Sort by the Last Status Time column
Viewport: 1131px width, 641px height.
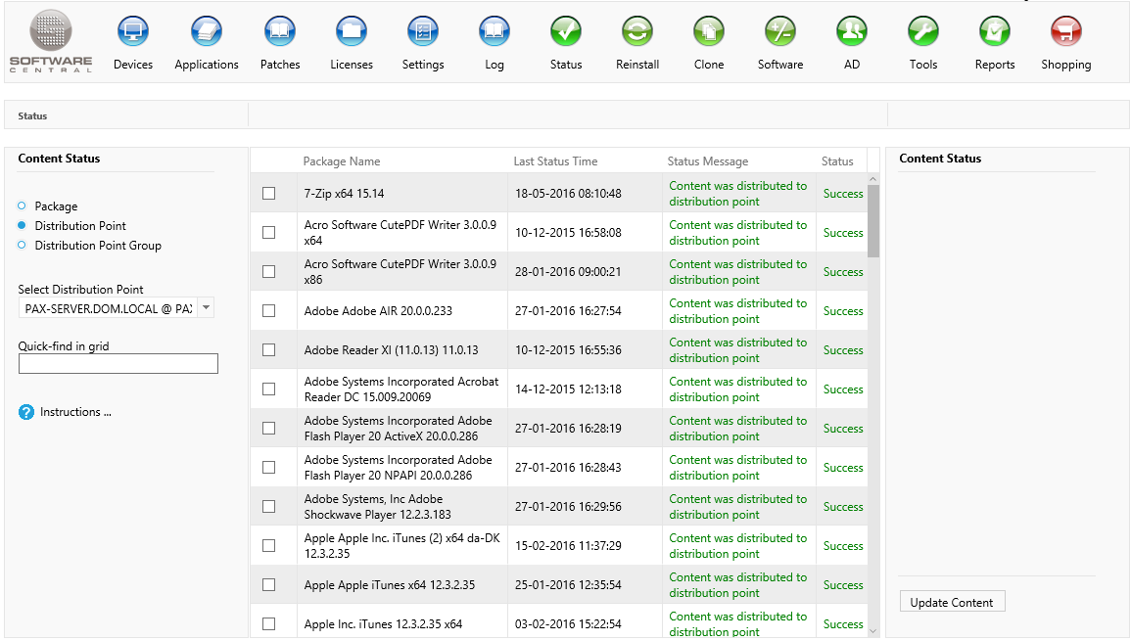click(x=555, y=161)
